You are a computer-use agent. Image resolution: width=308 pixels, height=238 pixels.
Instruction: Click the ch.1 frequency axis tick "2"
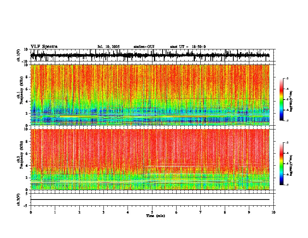tap(27, 114)
